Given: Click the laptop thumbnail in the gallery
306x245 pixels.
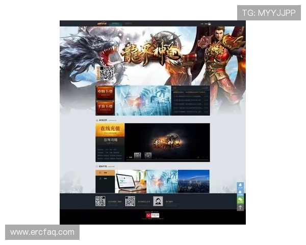Looking at the screenshot, I should point(130,181).
